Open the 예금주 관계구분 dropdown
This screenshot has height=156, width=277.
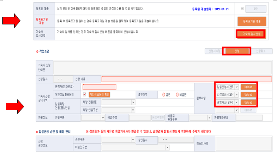[200, 118]
